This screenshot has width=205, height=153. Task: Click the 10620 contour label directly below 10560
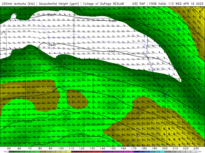point(85,112)
